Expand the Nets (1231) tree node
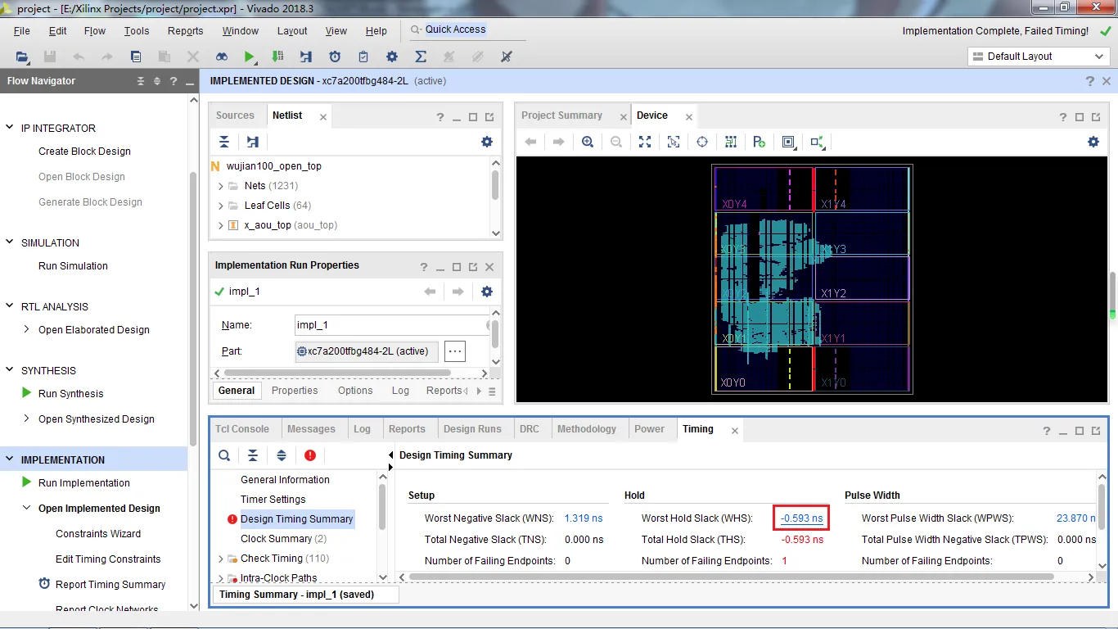This screenshot has height=629, width=1118. pos(221,186)
